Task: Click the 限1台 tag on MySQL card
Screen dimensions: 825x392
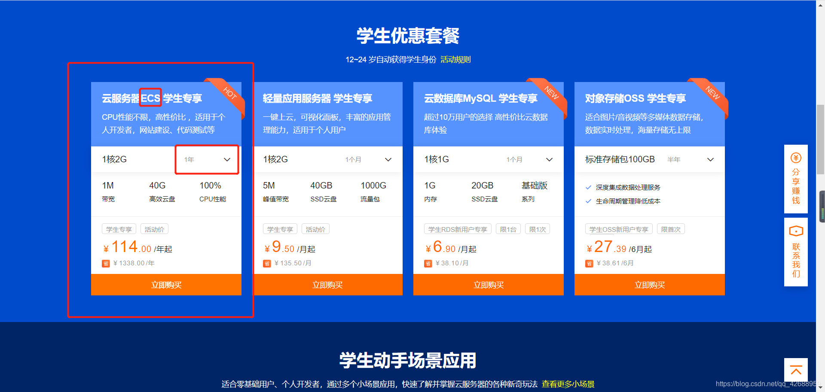Action: pos(508,229)
